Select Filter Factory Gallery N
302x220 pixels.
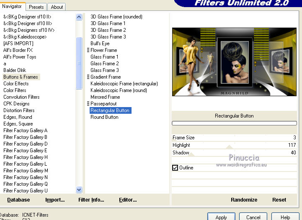point(26,177)
